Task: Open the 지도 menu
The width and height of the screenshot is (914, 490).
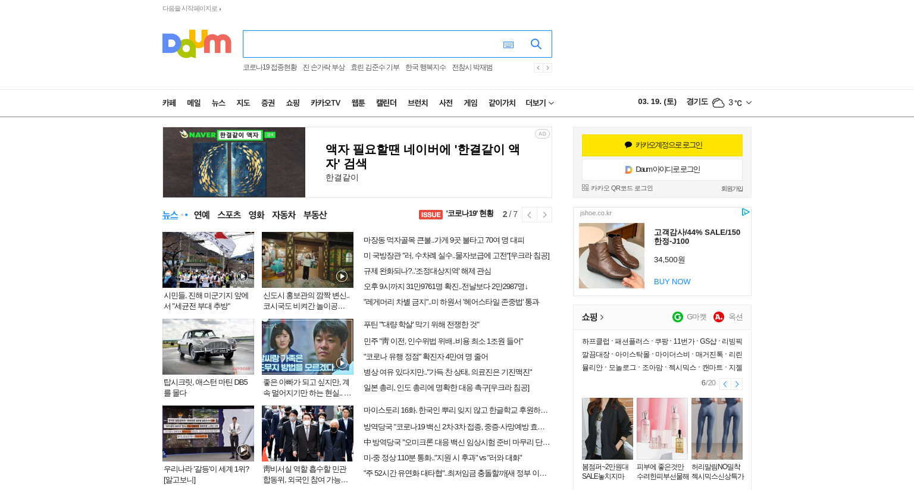Action: 243,103
